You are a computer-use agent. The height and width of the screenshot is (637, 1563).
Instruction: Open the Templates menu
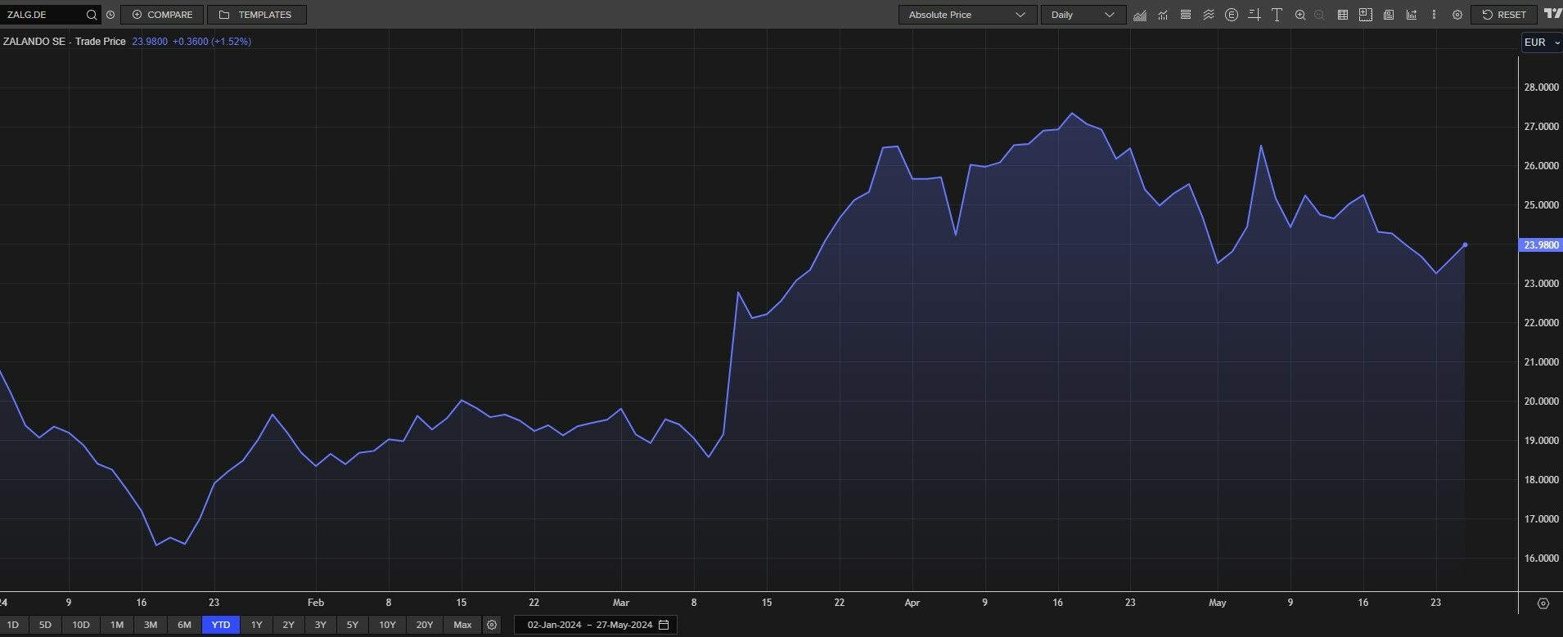tap(256, 15)
